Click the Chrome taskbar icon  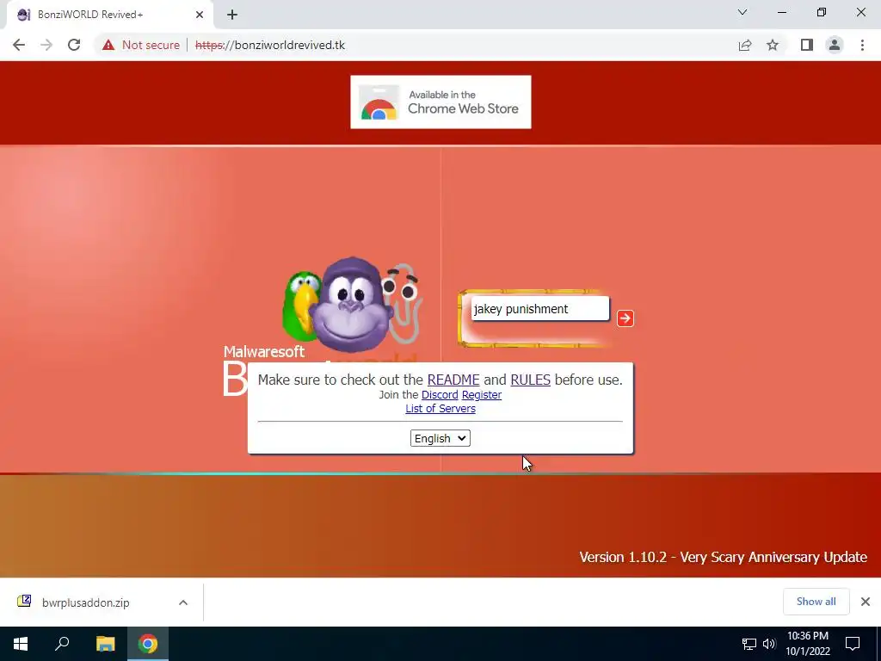pos(148,644)
